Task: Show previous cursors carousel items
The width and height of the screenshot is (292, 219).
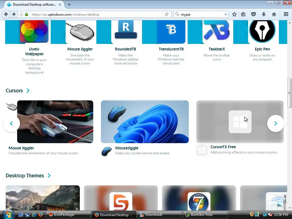Action: tap(11, 123)
